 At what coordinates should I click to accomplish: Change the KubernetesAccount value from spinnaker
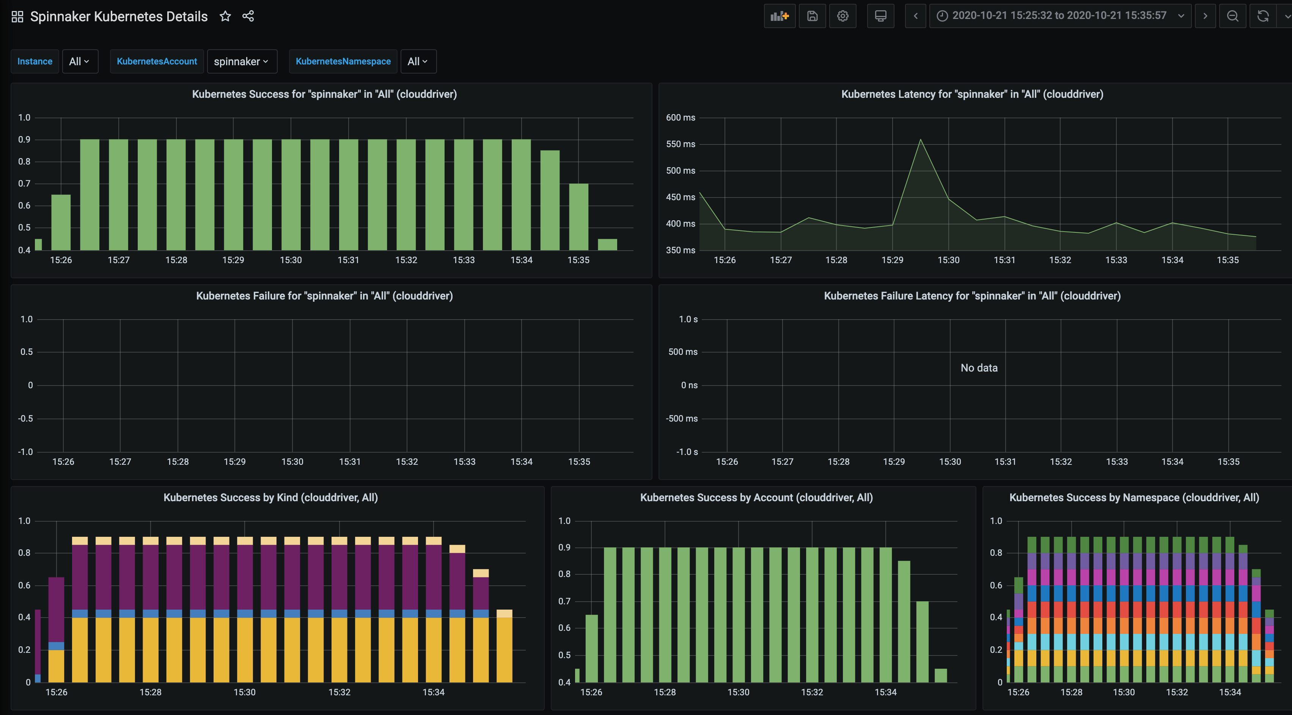coord(242,61)
